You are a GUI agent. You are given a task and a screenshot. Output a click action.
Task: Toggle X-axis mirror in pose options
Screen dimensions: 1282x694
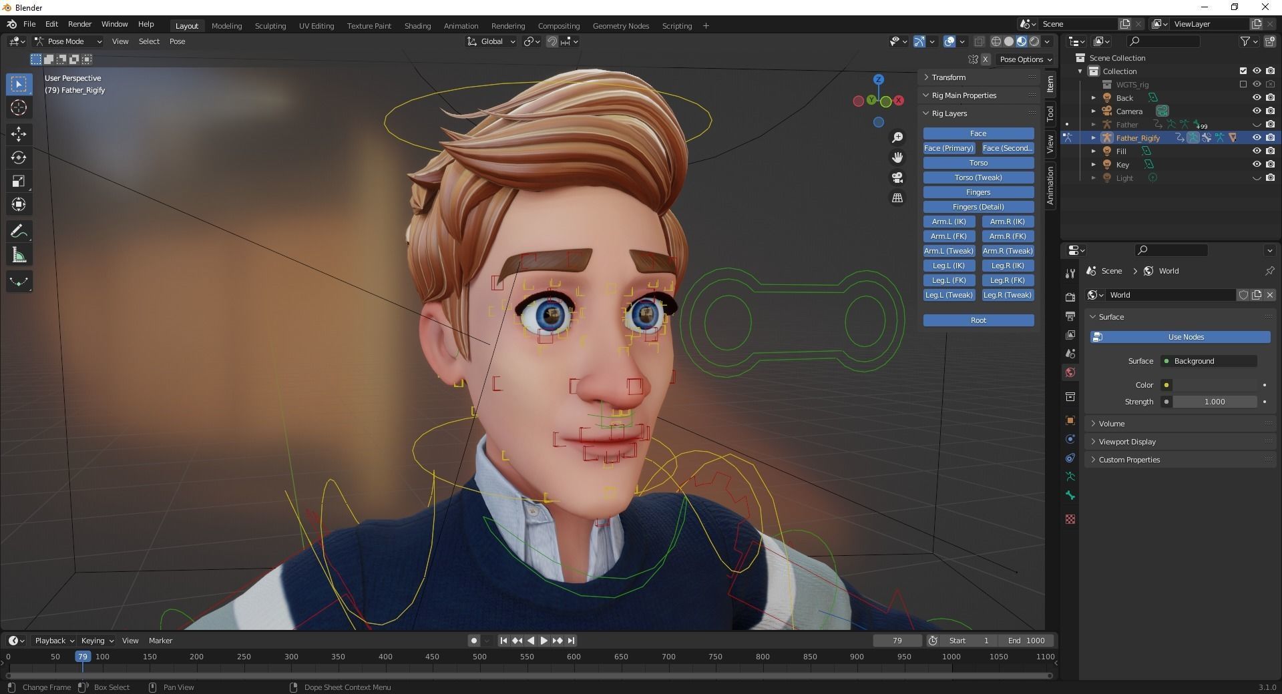pos(985,59)
